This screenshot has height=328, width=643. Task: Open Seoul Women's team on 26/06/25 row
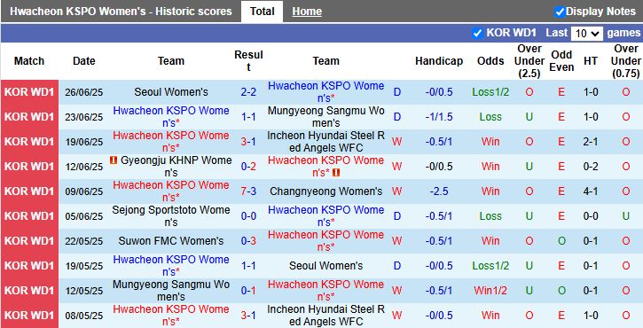pyautogui.click(x=171, y=92)
